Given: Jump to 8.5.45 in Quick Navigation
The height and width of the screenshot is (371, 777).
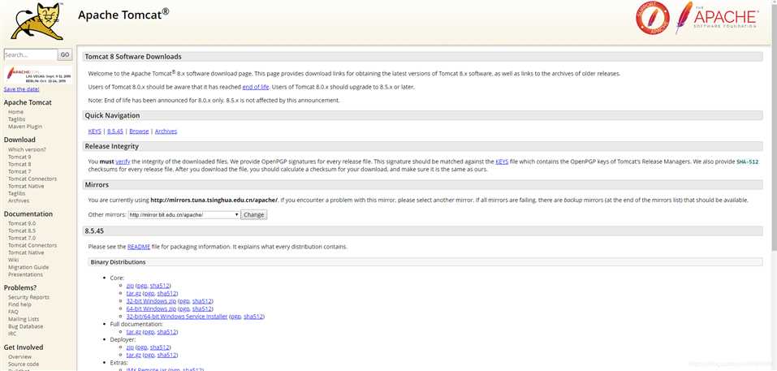Looking at the screenshot, I should click(x=115, y=132).
